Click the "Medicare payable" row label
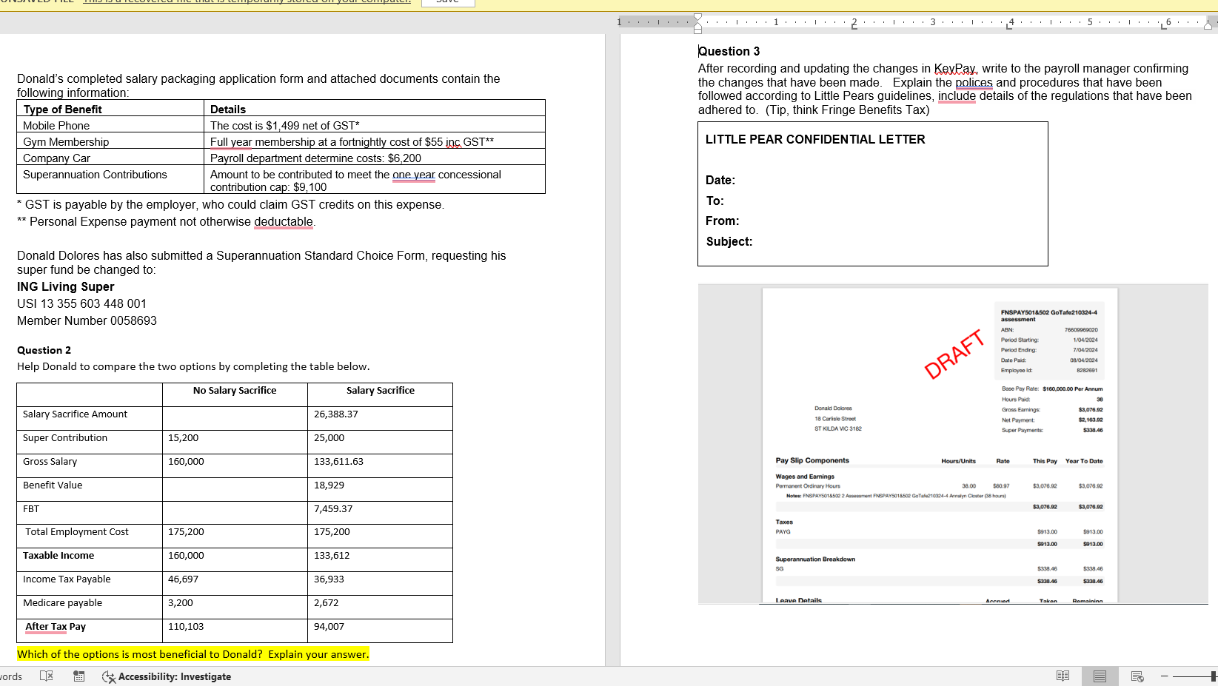This screenshot has height=686, width=1218. point(63,602)
